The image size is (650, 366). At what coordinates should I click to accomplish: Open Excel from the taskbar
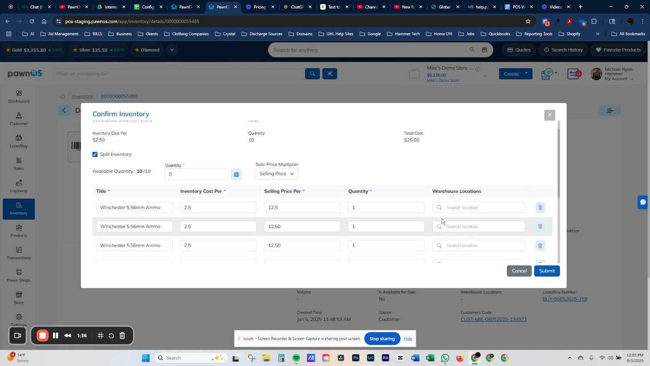click(x=430, y=358)
